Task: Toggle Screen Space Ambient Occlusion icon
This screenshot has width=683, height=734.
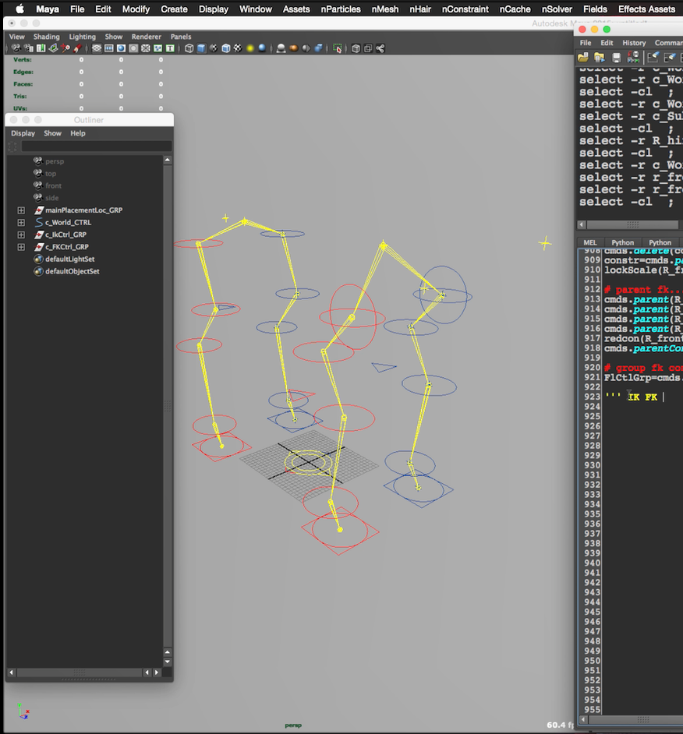Action: point(281,48)
